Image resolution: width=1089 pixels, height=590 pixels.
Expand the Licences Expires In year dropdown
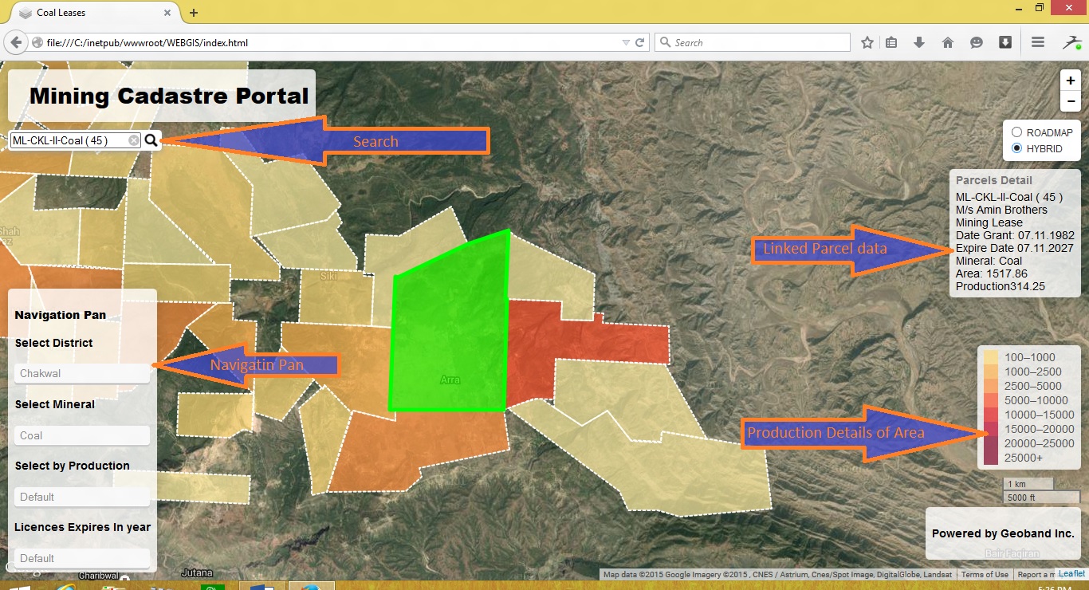[x=82, y=558]
